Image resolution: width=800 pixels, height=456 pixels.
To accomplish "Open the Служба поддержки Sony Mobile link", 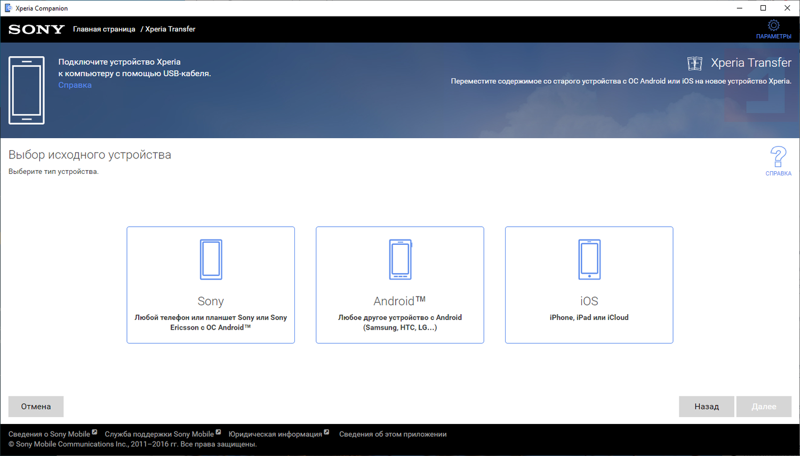I will coord(159,434).
